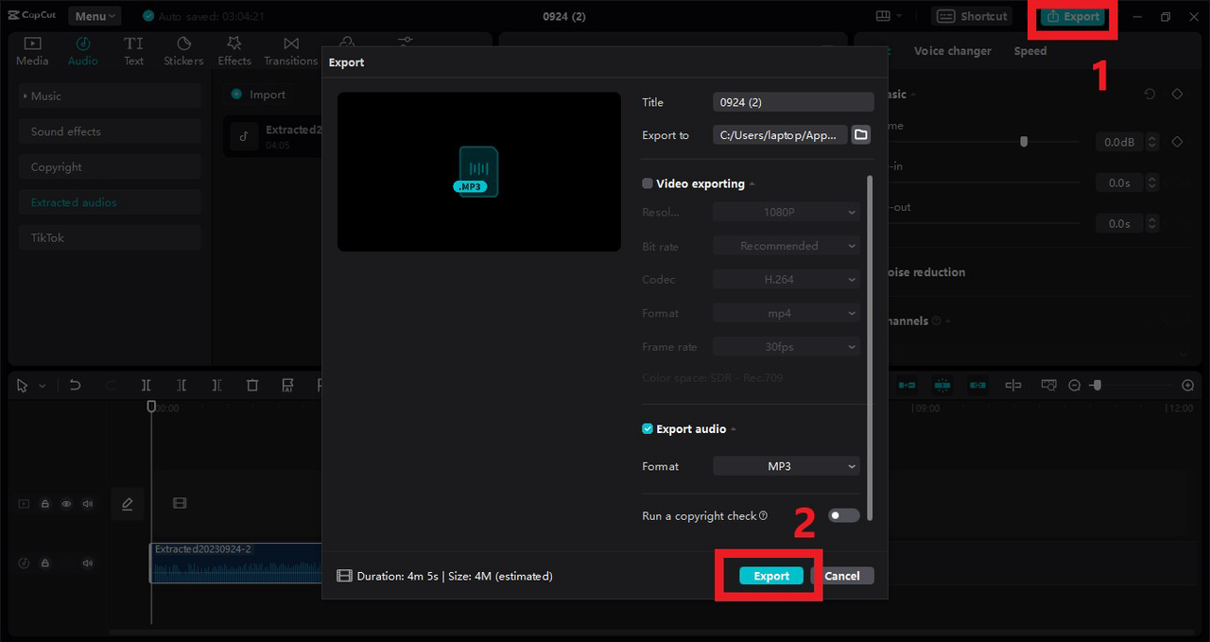This screenshot has width=1210, height=642.
Task: Open the Effects panel
Action: [x=234, y=51]
